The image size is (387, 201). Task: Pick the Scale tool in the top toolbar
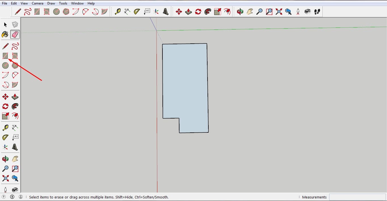point(217,12)
